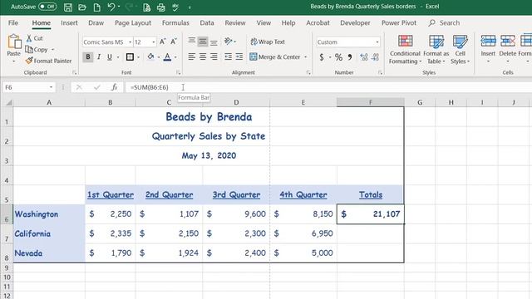
Task: Increase decimal places
Action: click(x=364, y=57)
